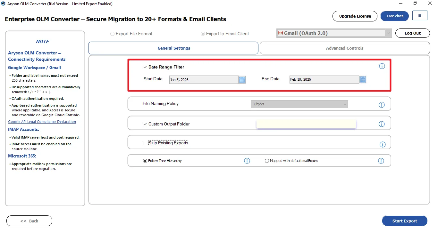Image resolution: width=438 pixels, height=233 pixels.
Task: Click info icon for File Naming Policy
Action: (x=382, y=105)
